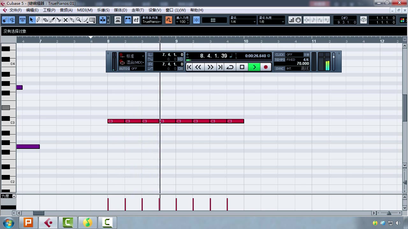This screenshot has height=229, width=408.
Task: Select the Glue tool
Action: (x=72, y=20)
